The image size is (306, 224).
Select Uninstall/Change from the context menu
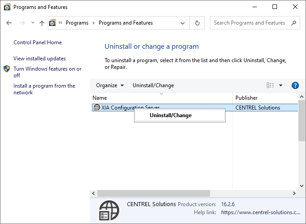coord(171,115)
